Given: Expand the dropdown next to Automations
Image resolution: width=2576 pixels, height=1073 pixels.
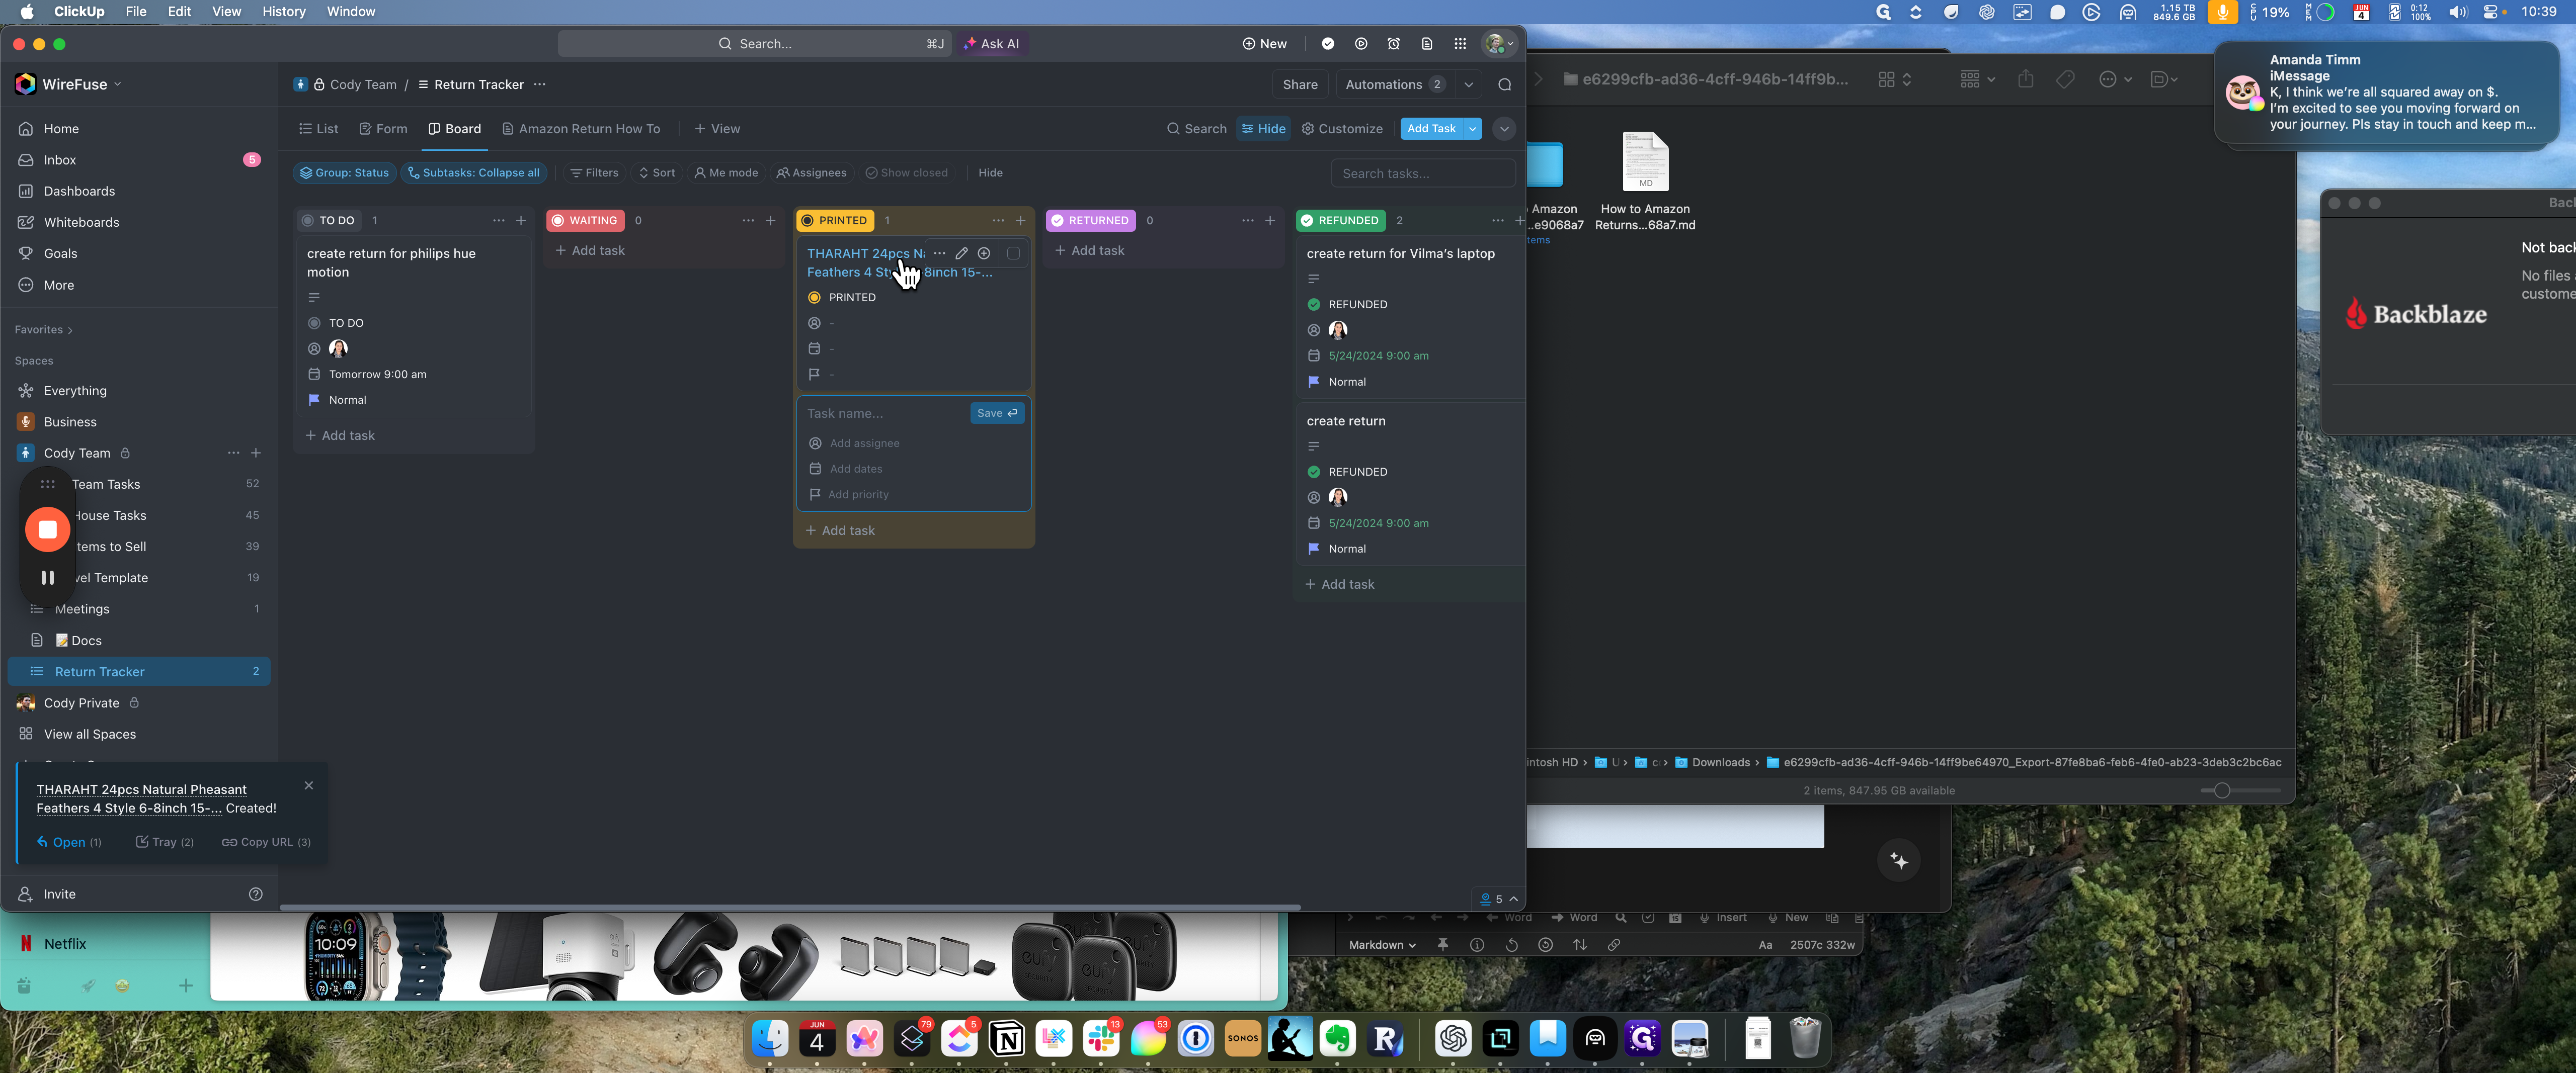Looking at the screenshot, I should tap(1468, 85).
